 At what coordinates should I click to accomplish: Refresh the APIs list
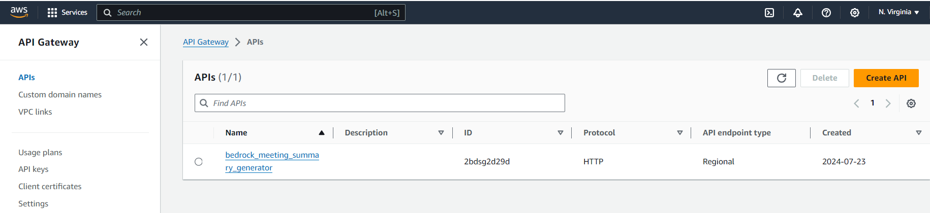(781, 78)
